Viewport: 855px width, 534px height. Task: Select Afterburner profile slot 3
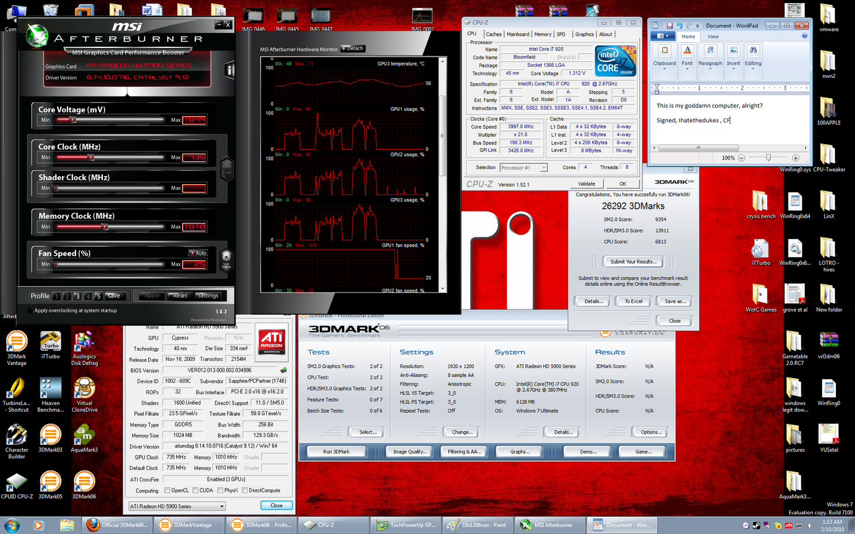pyautogui.click(x=77, y=296)
